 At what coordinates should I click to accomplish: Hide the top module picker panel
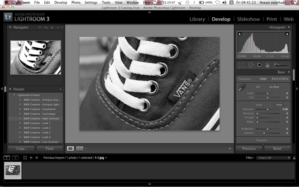click(149, 12)
